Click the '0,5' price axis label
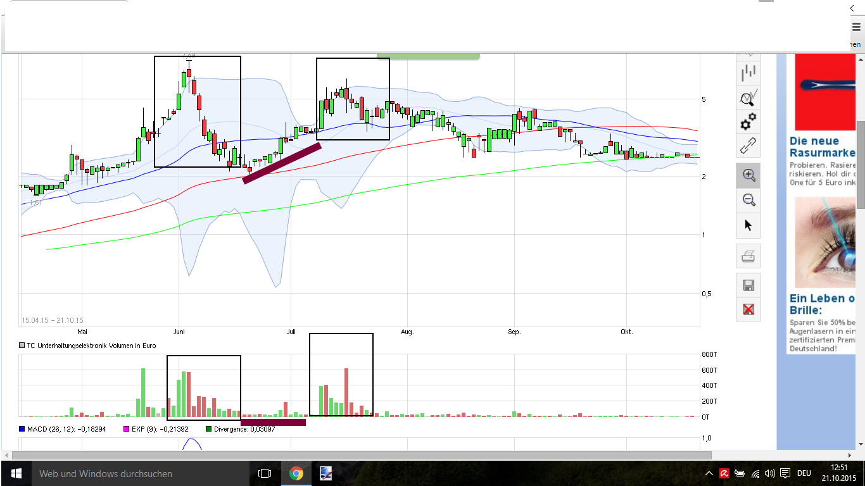 (x=706, y=294)
